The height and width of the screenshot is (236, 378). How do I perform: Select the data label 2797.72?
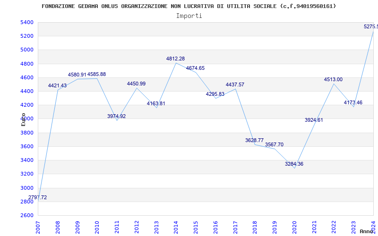38,197
